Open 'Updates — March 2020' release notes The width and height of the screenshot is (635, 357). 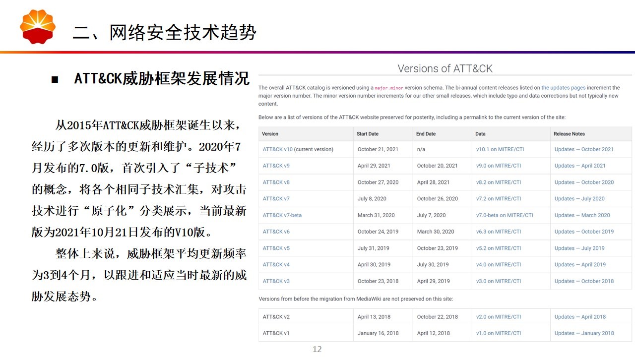[x=582, y=215]
